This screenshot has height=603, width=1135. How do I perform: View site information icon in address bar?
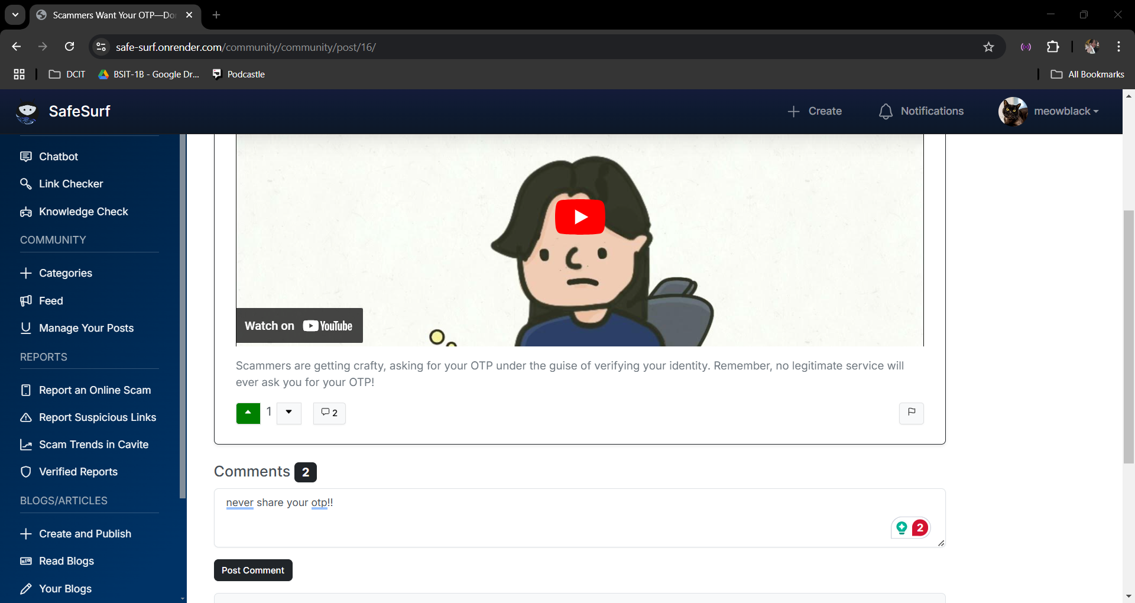point(101,47)
